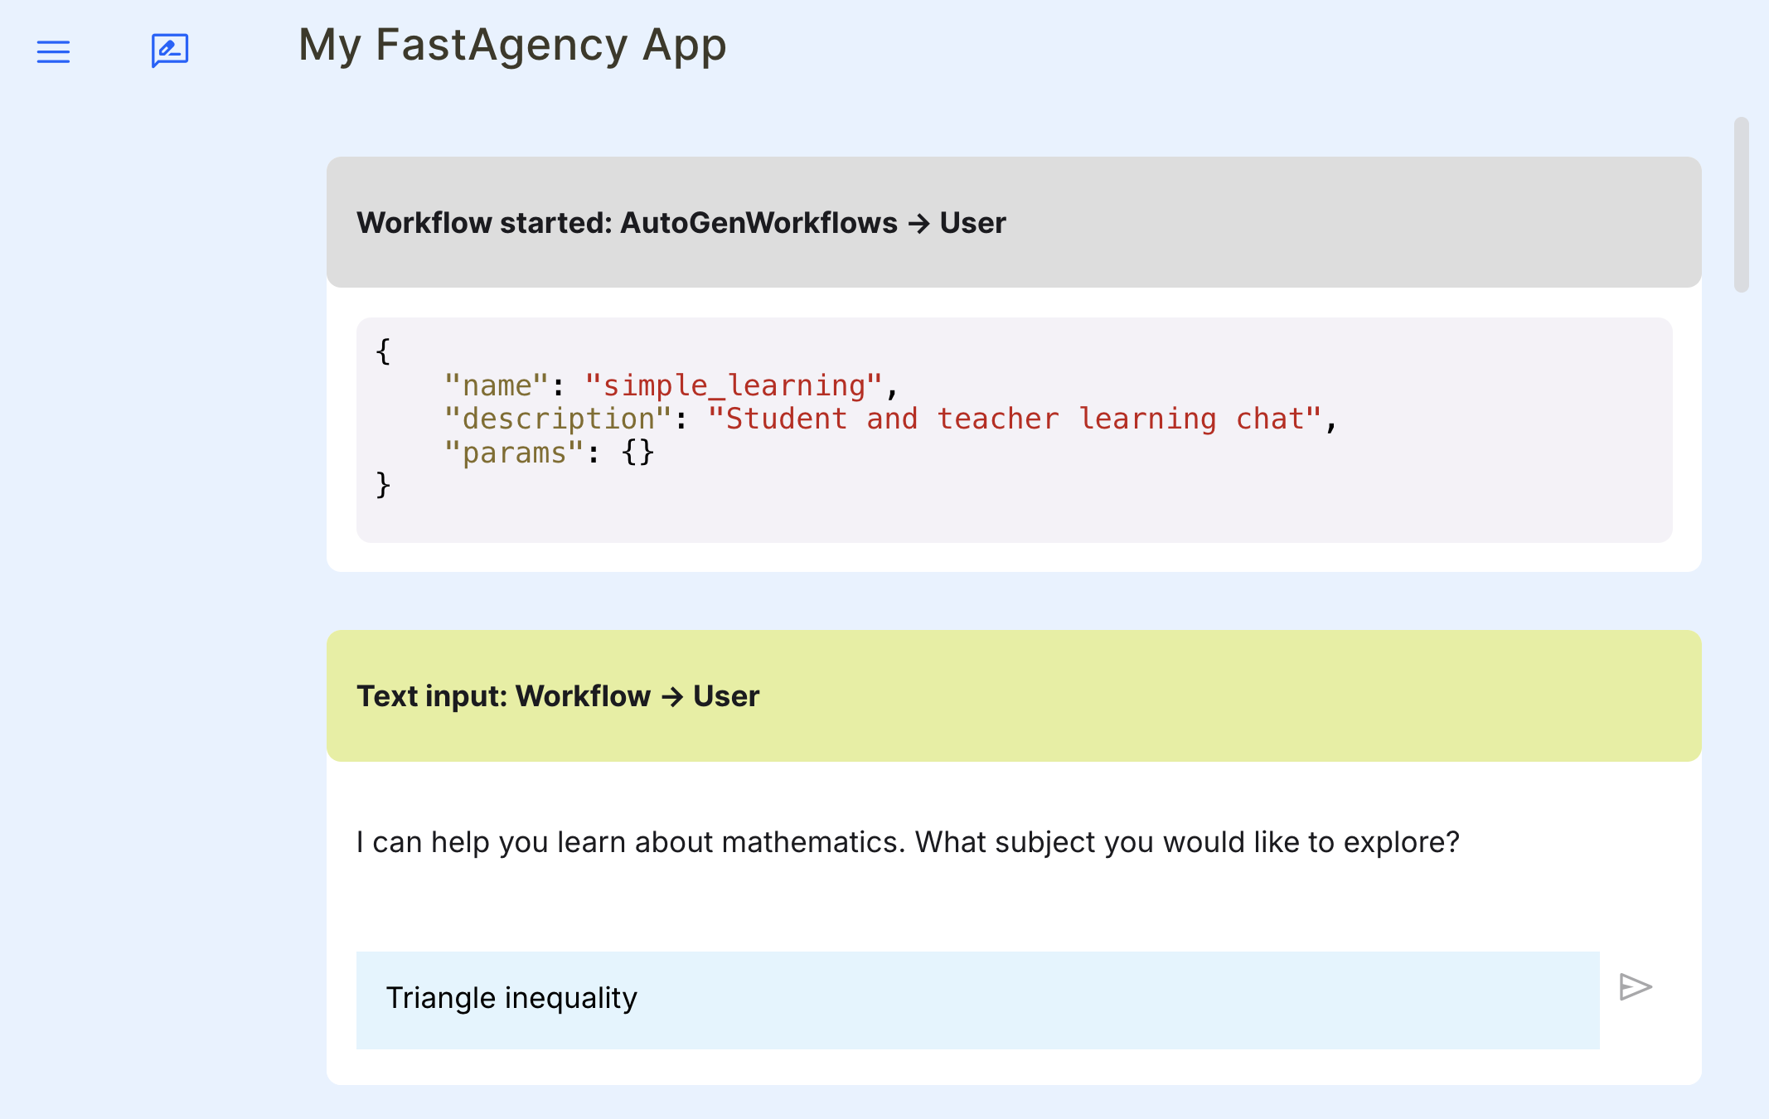
Task: Focus the Triangle inequality input field
Action: (977, 1000)
